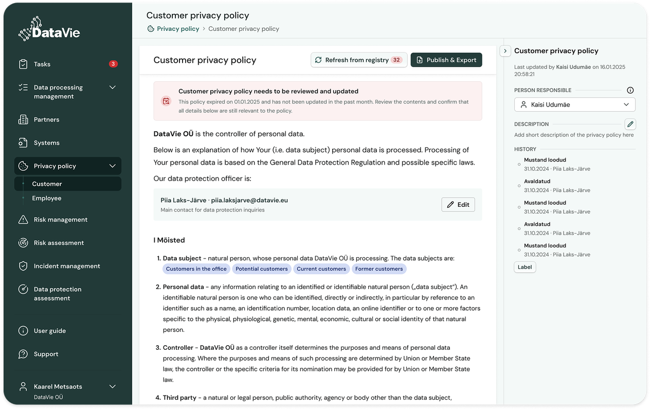Open the Risk assessment target icon
Screen dimensions: 650x410
(23, 243)
